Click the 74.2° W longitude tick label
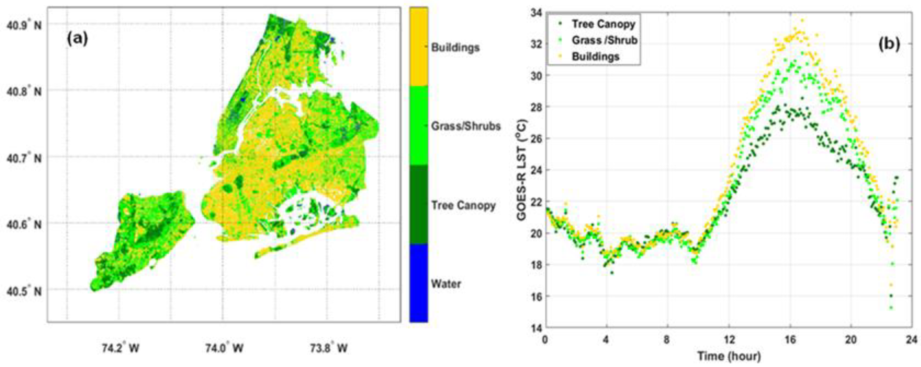Viewport: 921px width, 367px height. [120, 348]
